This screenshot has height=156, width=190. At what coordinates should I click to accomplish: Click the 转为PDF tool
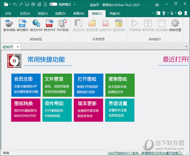coord(50,26)
